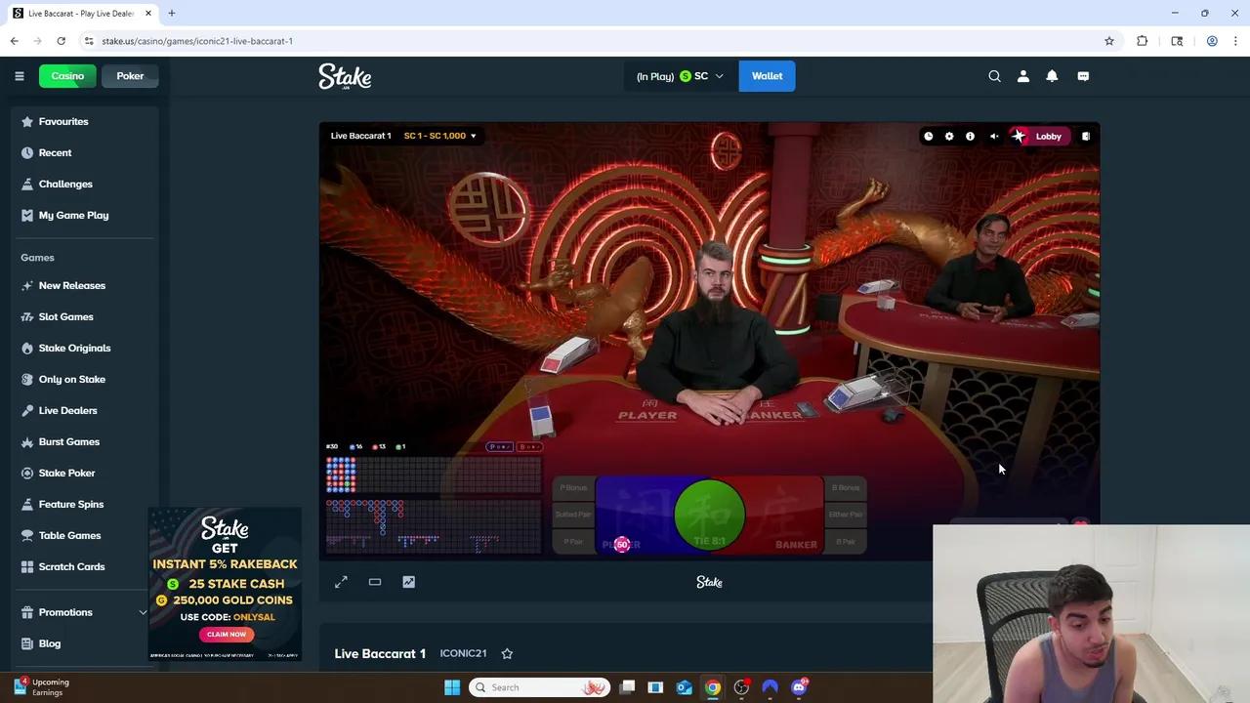The width and height of the screenshot is (1250, 703).
Task: Show game info icon in video toolbar
Action: [970, 137]
